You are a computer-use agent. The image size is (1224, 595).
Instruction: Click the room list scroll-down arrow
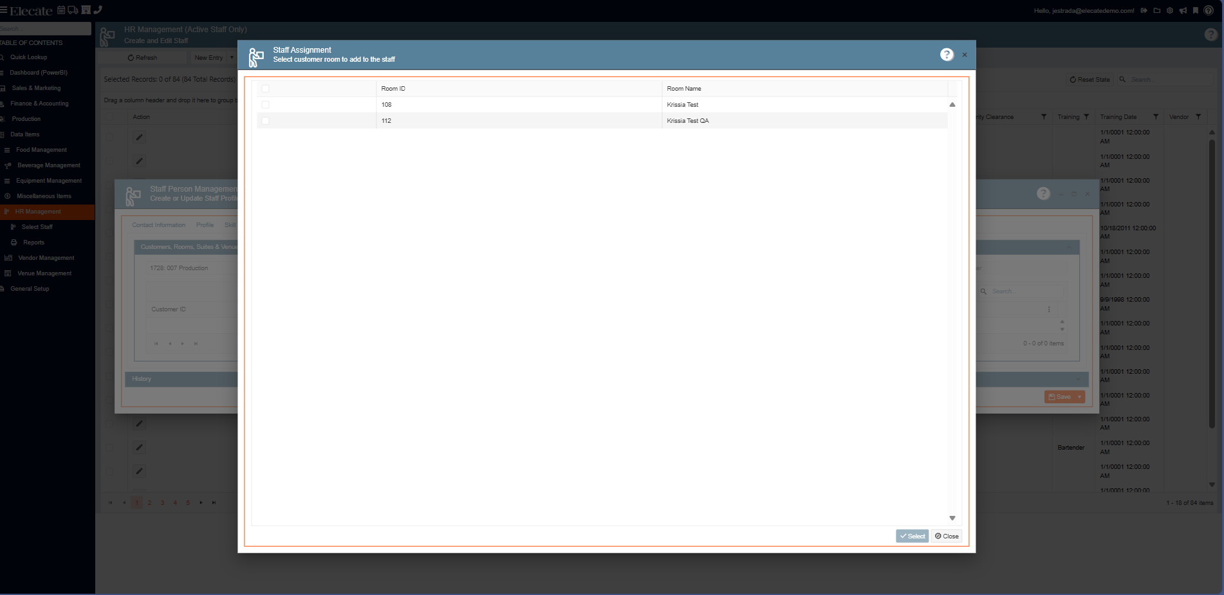click(952, 518)
